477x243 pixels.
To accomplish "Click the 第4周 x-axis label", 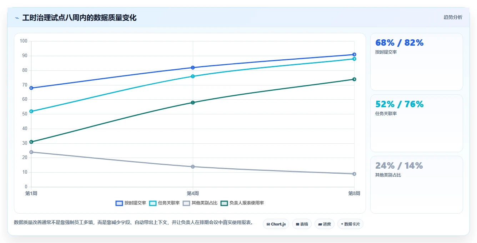I will coord(193,193).
